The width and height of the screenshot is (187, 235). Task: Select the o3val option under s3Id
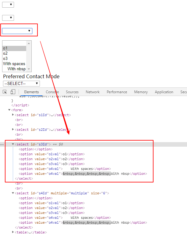coord(51,164)
